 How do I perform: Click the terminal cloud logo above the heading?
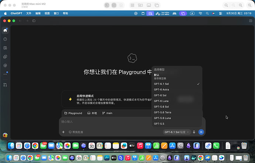[x=132, y=58]
